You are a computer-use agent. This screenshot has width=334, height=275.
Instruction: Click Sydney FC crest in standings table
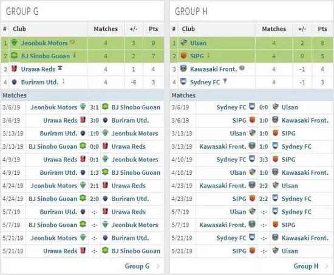click(183, 81)
